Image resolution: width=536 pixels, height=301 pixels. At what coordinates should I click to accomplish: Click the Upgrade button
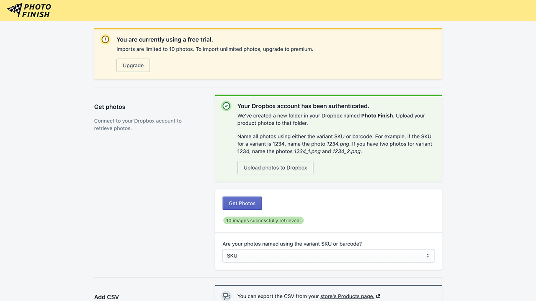pyautogui.click(x=133, y=65)
